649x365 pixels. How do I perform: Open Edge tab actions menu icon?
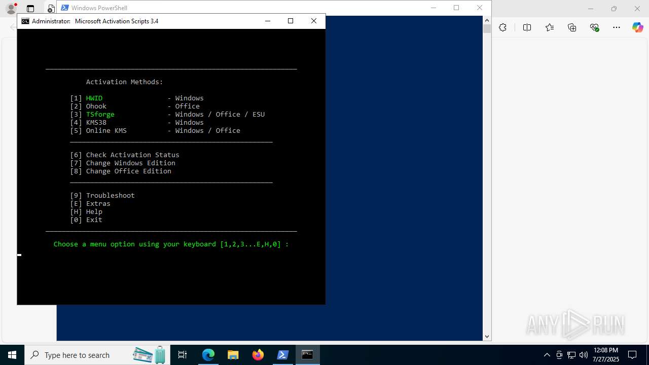tap(30, 9)
